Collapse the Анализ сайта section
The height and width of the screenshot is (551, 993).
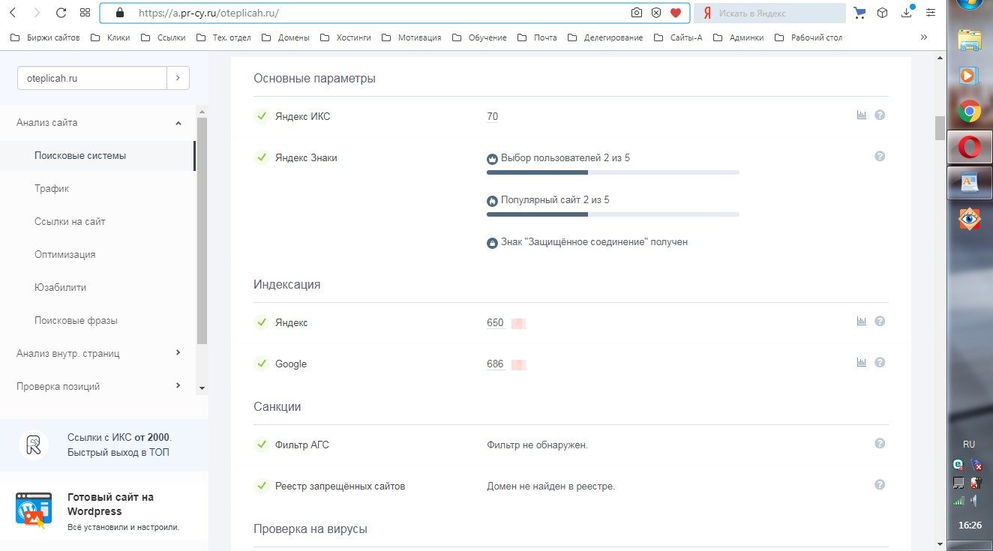(178, 123)
